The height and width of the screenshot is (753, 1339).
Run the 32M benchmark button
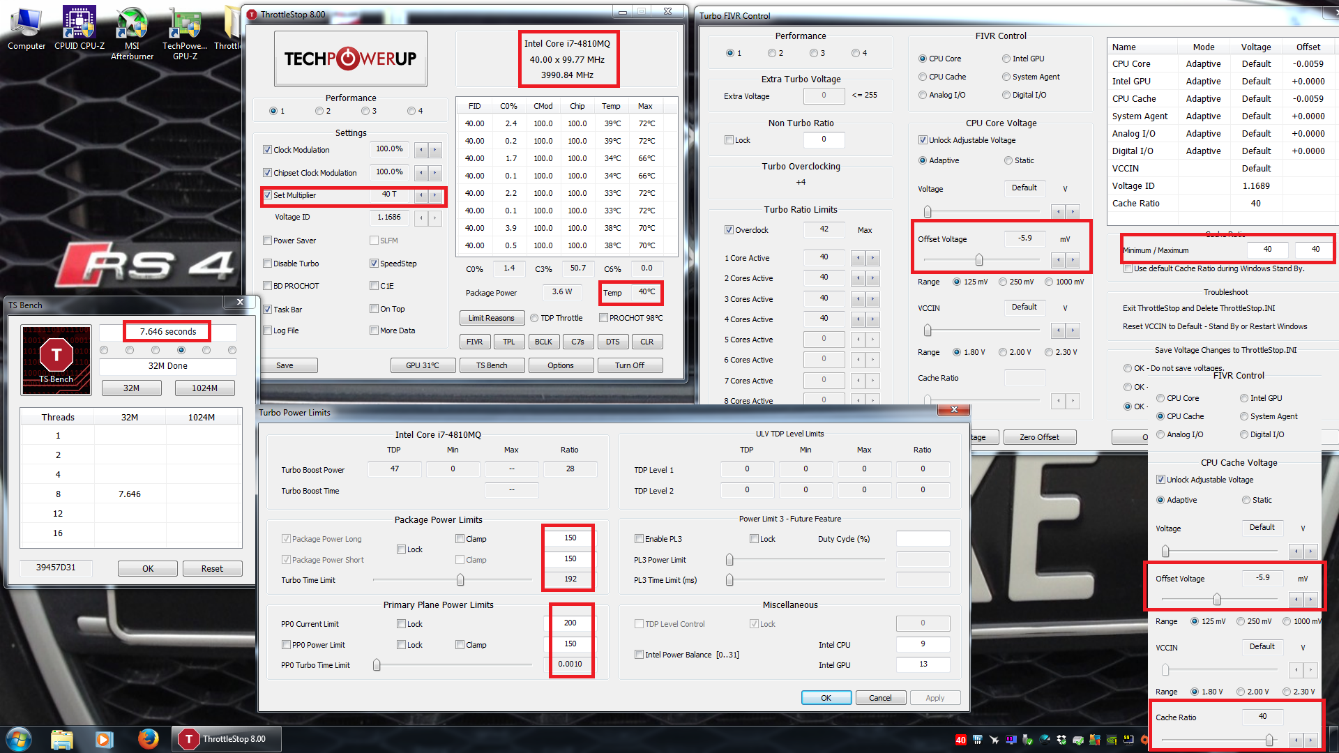131,388
